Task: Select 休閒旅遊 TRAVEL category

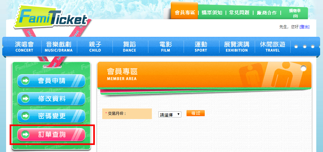Action: 272,47
